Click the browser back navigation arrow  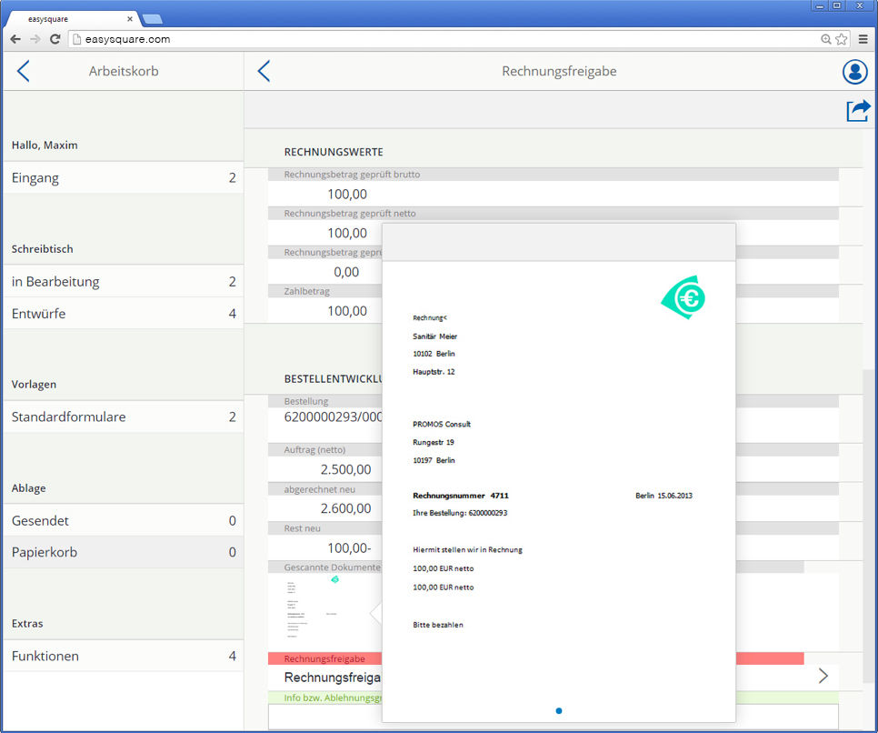[x=15, y=39]
